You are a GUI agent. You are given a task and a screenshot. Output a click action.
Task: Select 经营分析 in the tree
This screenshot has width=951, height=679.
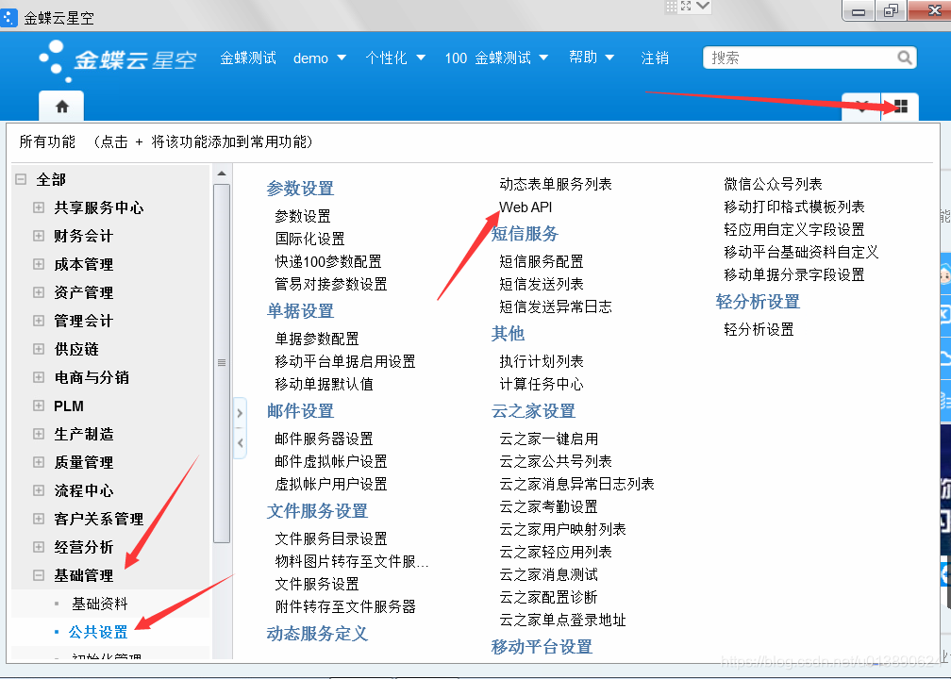coord(84,547)
